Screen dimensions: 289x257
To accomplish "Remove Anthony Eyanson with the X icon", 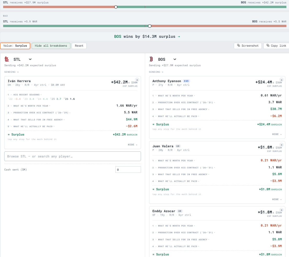I will coord(281,80).
